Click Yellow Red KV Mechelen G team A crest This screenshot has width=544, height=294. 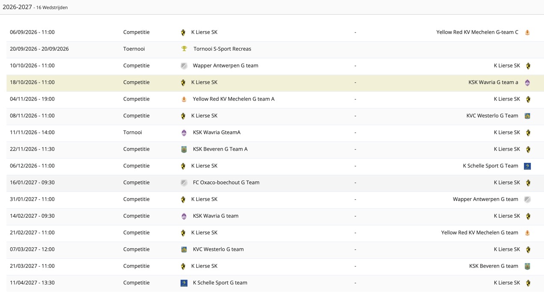[x=184, y=99]
